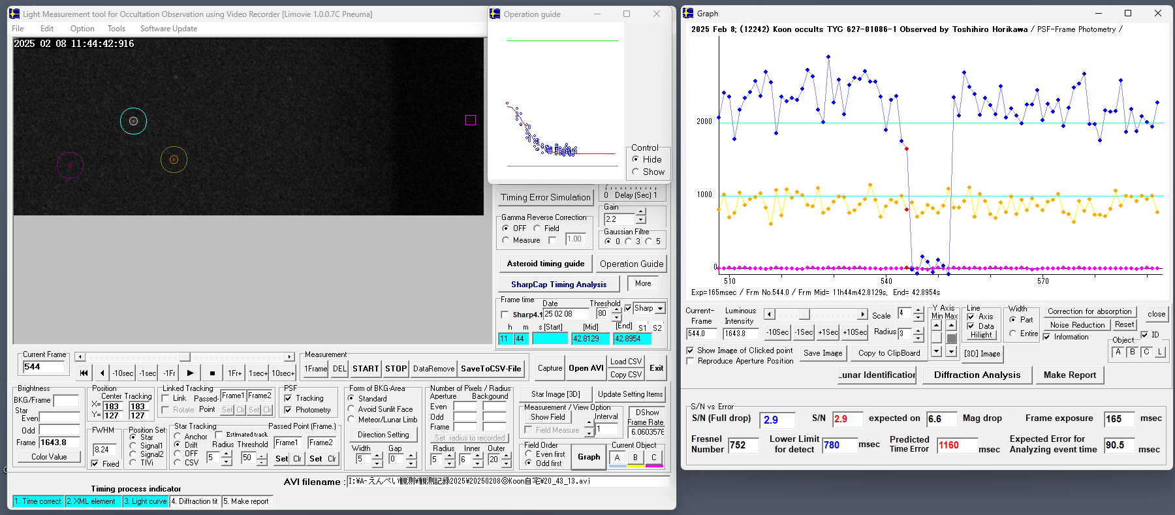
Task: Select Object L button in Graph window
Action: click(1160, 352)
